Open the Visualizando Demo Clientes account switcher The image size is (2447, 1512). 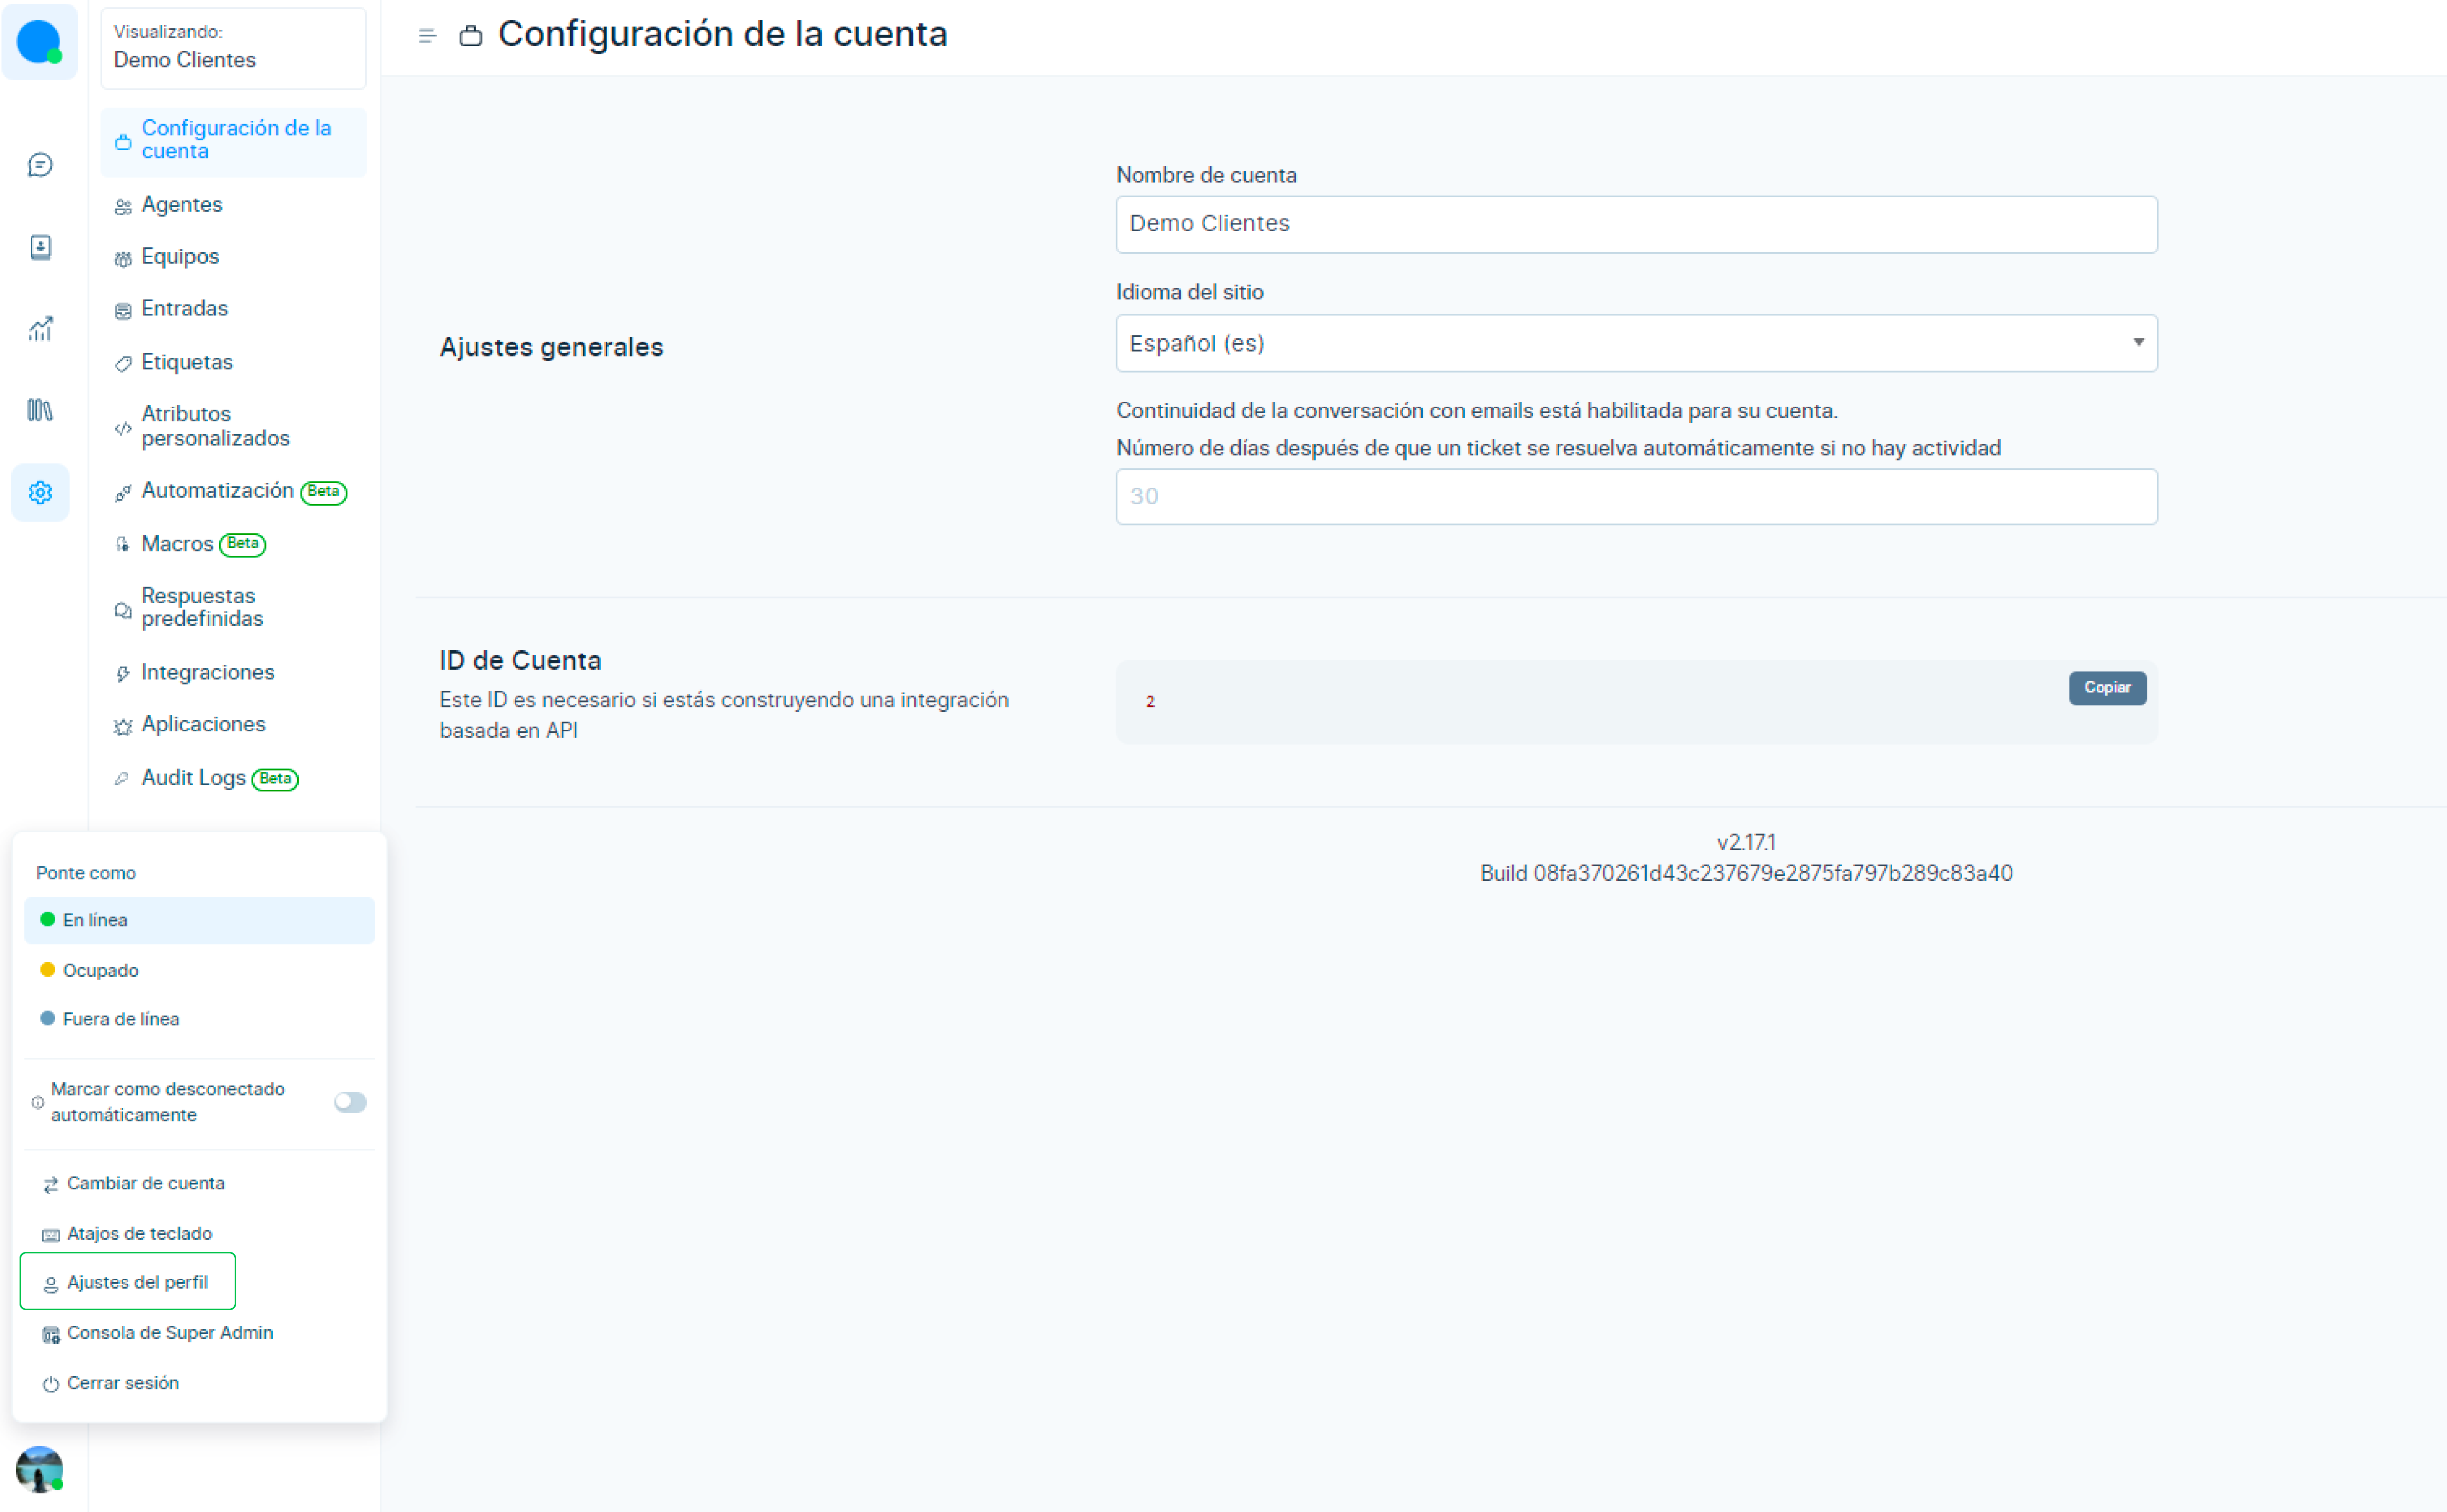[233, 48]
